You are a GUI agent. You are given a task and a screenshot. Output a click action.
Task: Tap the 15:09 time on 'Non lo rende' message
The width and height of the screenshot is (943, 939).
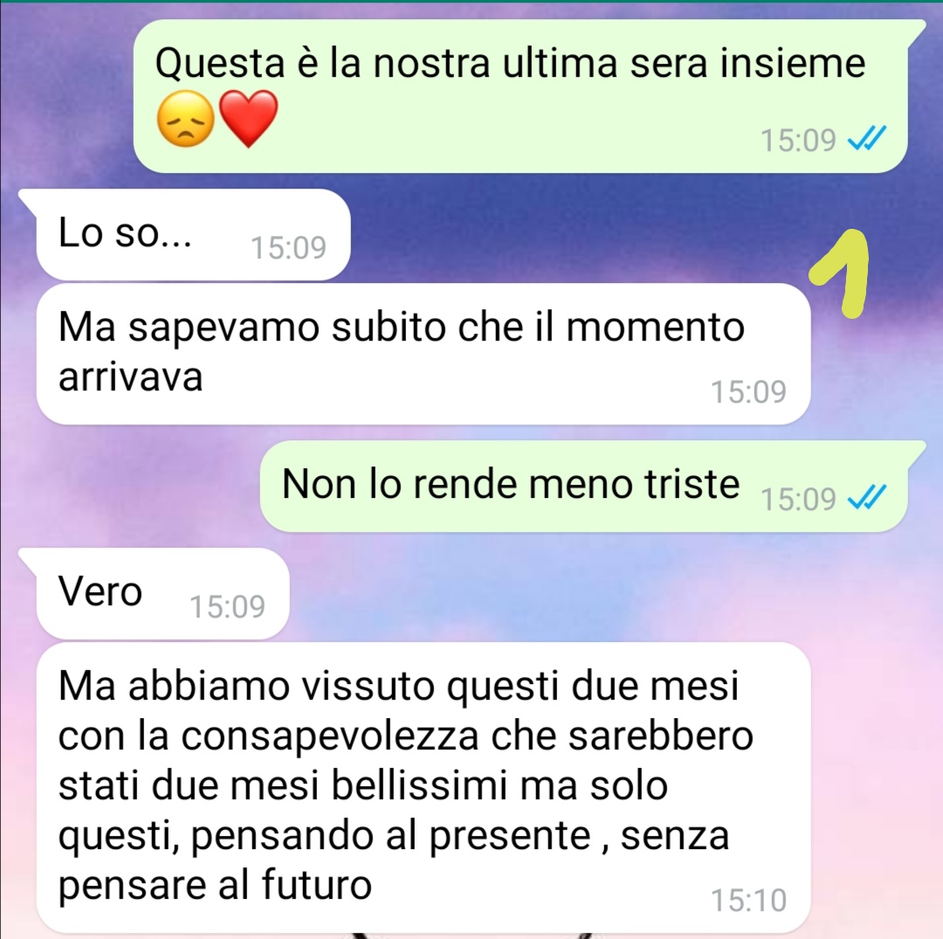(798, 499)
